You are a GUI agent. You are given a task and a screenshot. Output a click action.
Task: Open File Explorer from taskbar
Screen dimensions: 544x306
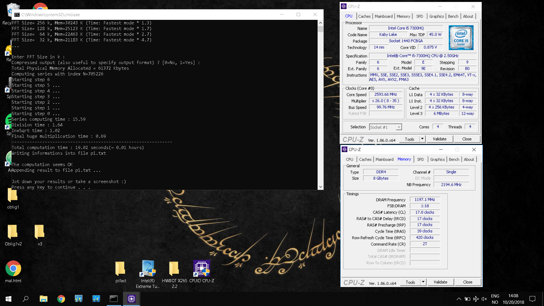click(43, 299)
